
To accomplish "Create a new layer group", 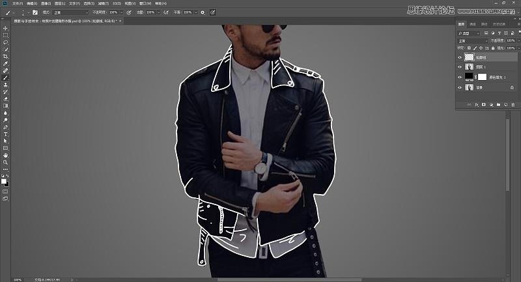I will (498, 105).
